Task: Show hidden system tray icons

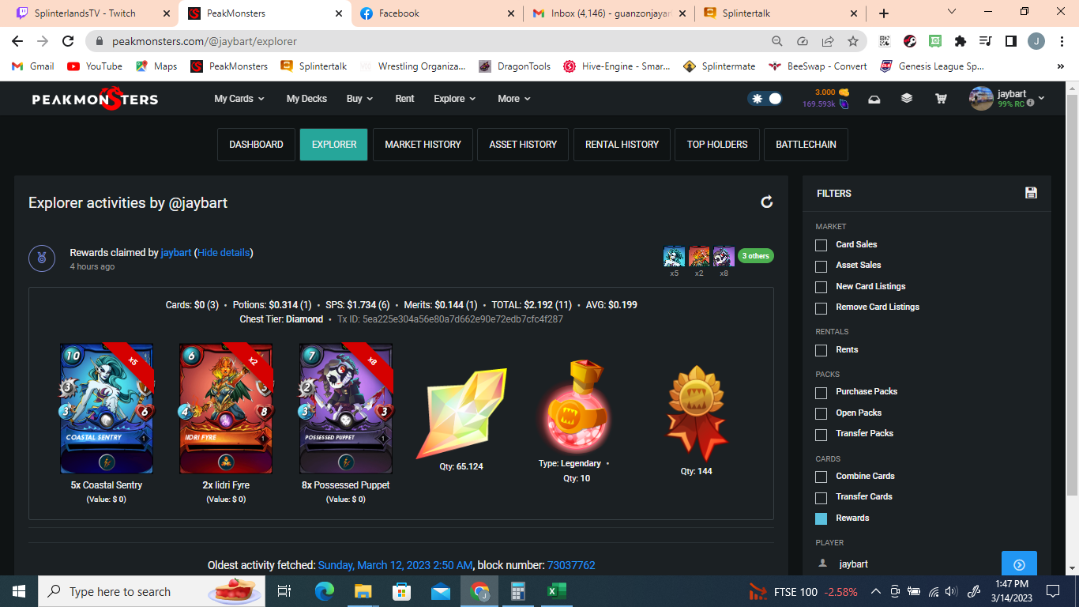Action: [x=875, y=591]
